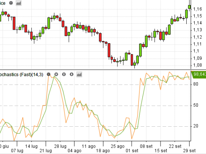
Task: Click the green 98,64 value tag
Action: pos(199,74)
